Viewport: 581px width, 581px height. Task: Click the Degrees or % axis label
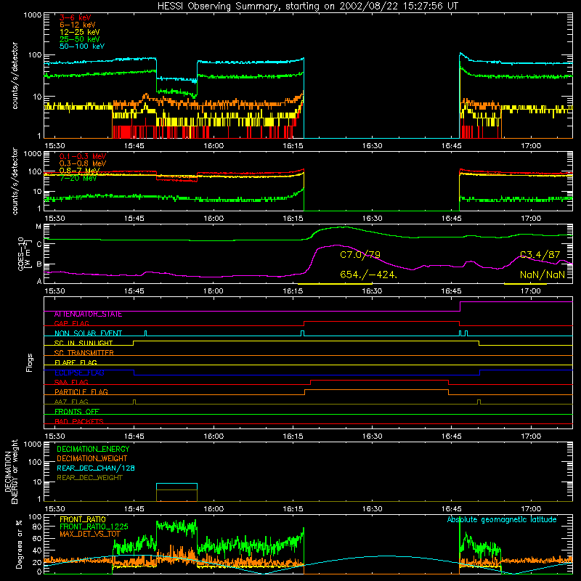click(x=19, y=545)
